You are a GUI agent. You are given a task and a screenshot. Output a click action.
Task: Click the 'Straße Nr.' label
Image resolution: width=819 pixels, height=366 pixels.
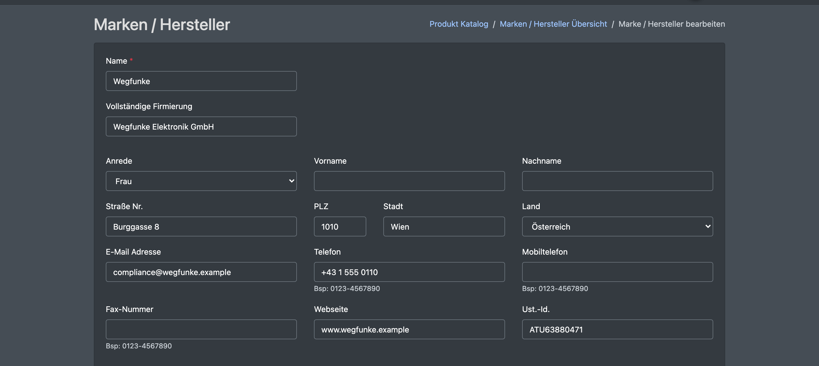124,207
